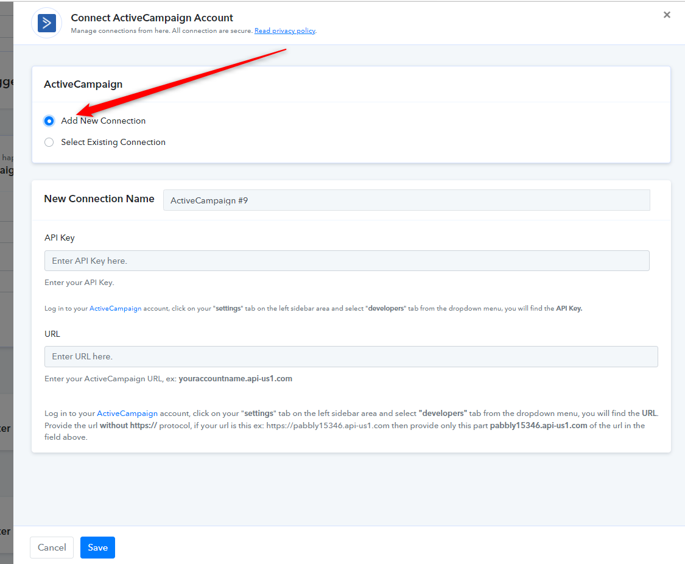Focus the Enter API Key here field
685x564 pixels.
pos(347,261)
